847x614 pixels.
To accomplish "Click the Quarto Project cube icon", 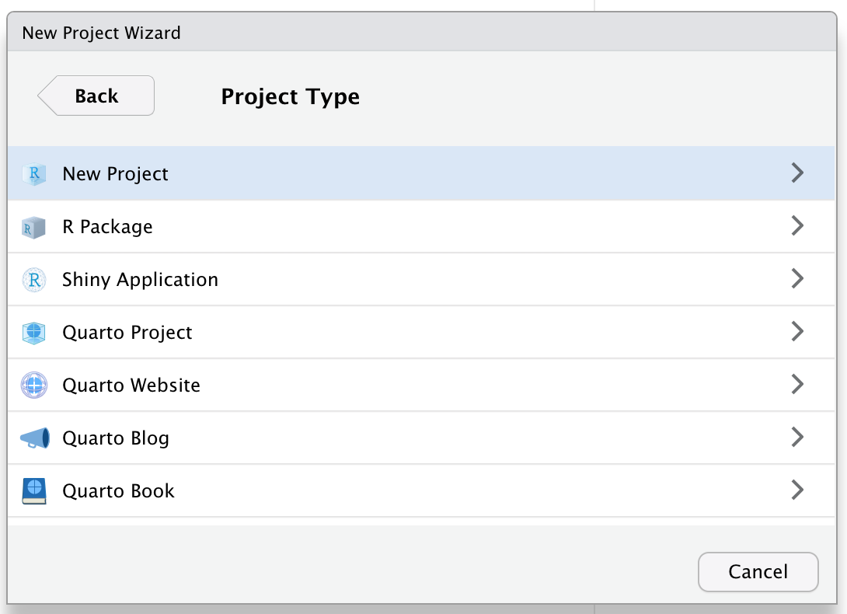I will [34, 333].
